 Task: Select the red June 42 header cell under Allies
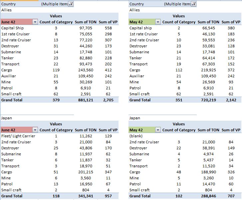point(16,22)
